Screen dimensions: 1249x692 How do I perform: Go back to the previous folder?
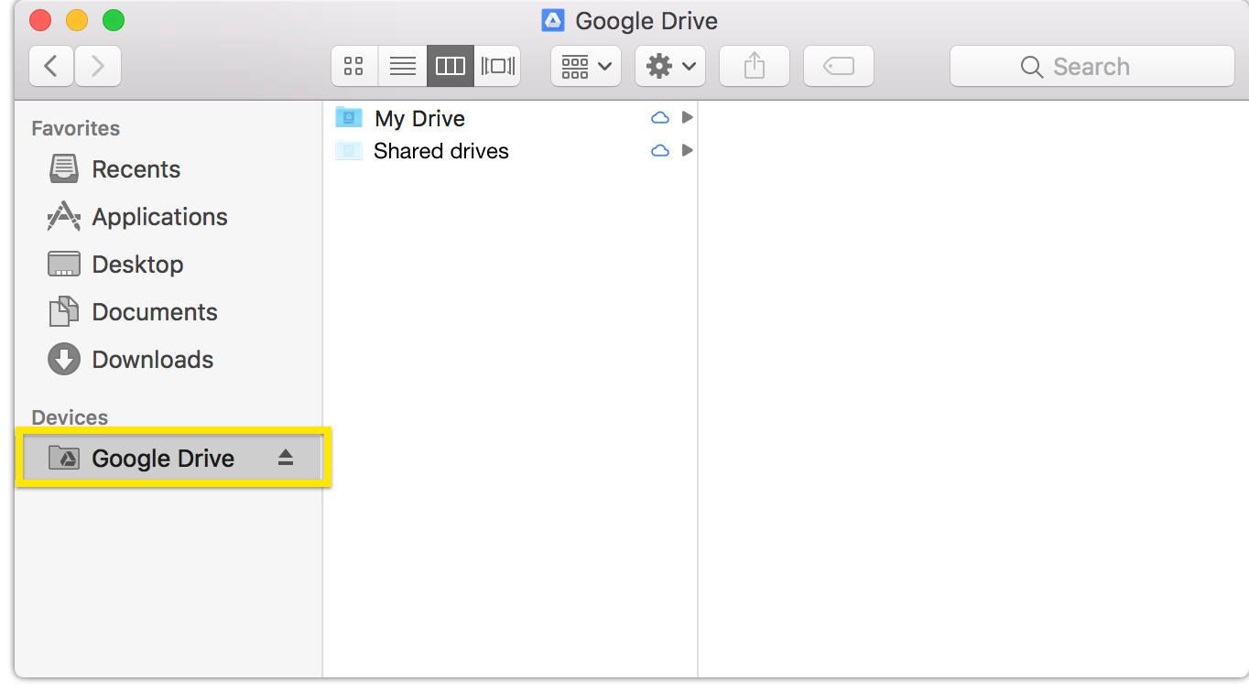(52, 66)
